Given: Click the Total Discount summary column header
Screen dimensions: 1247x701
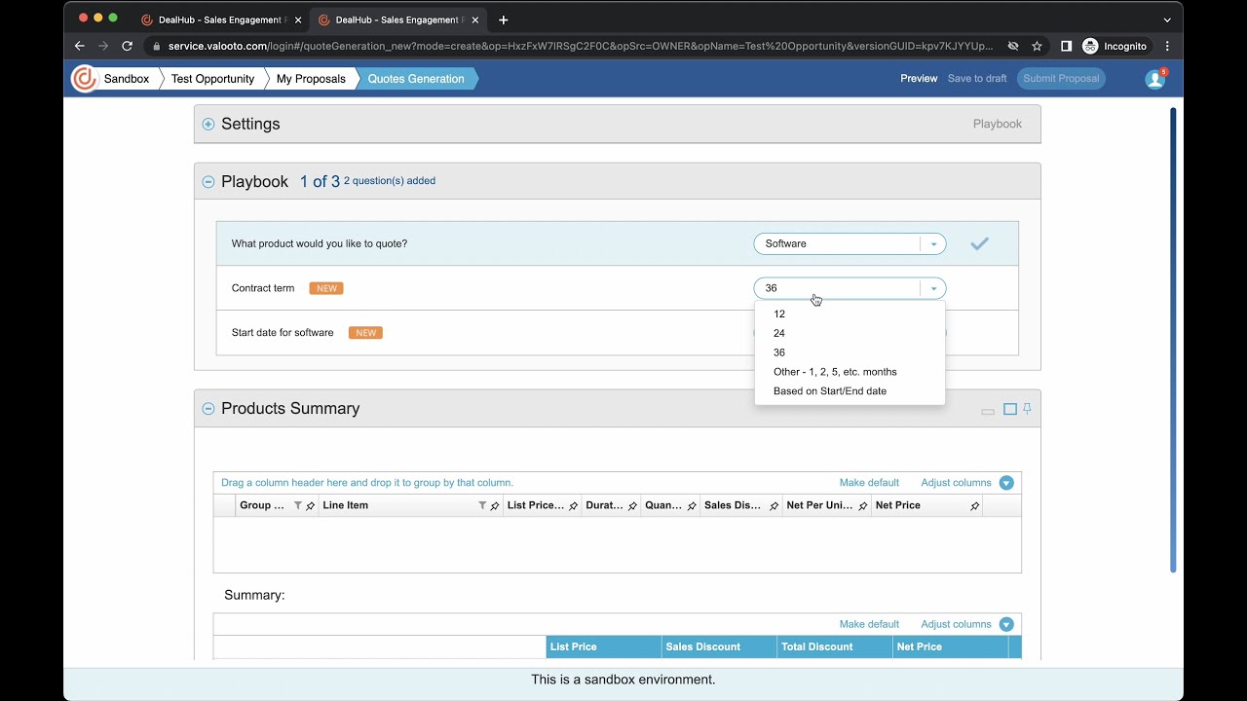Looking at the screenshot, I should click(x=835, y=647).
